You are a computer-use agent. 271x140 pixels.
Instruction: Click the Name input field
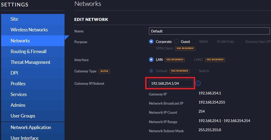click(209, 31)
